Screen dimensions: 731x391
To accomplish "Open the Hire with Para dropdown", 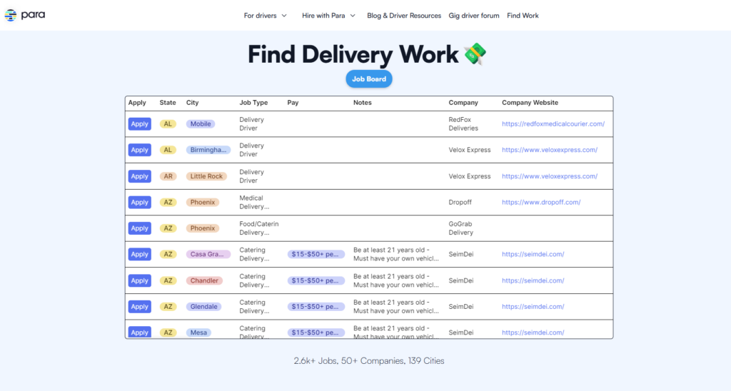I will [328, 16].
